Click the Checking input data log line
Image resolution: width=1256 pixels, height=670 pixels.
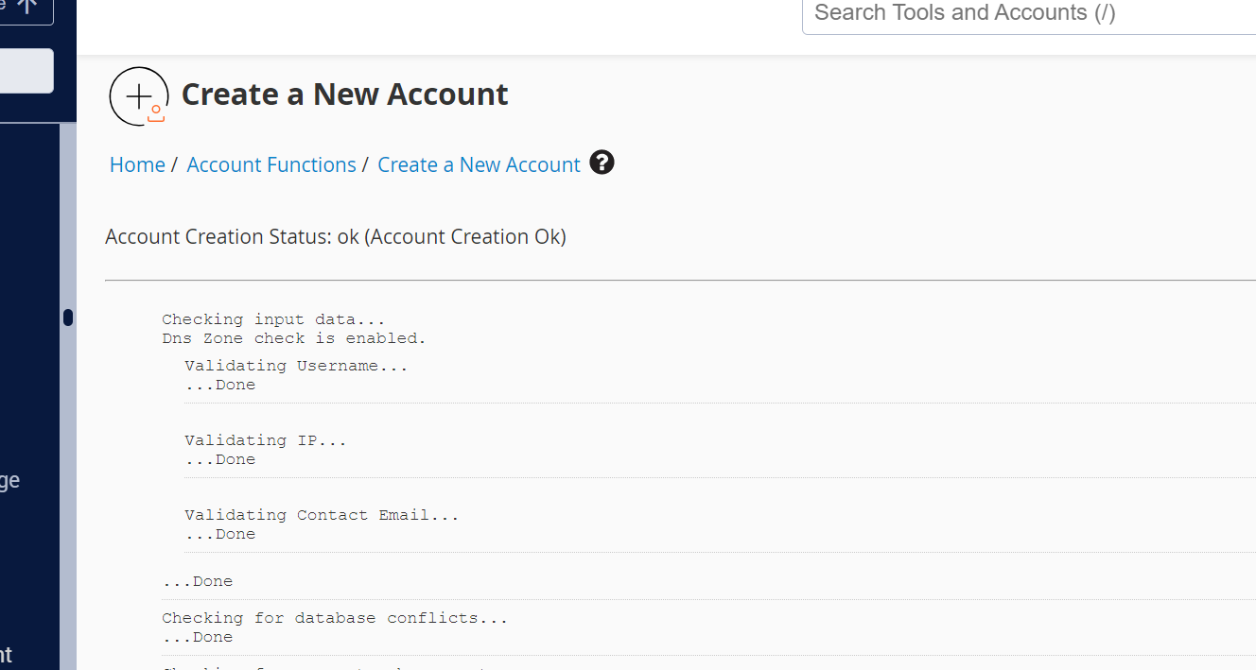273,319
